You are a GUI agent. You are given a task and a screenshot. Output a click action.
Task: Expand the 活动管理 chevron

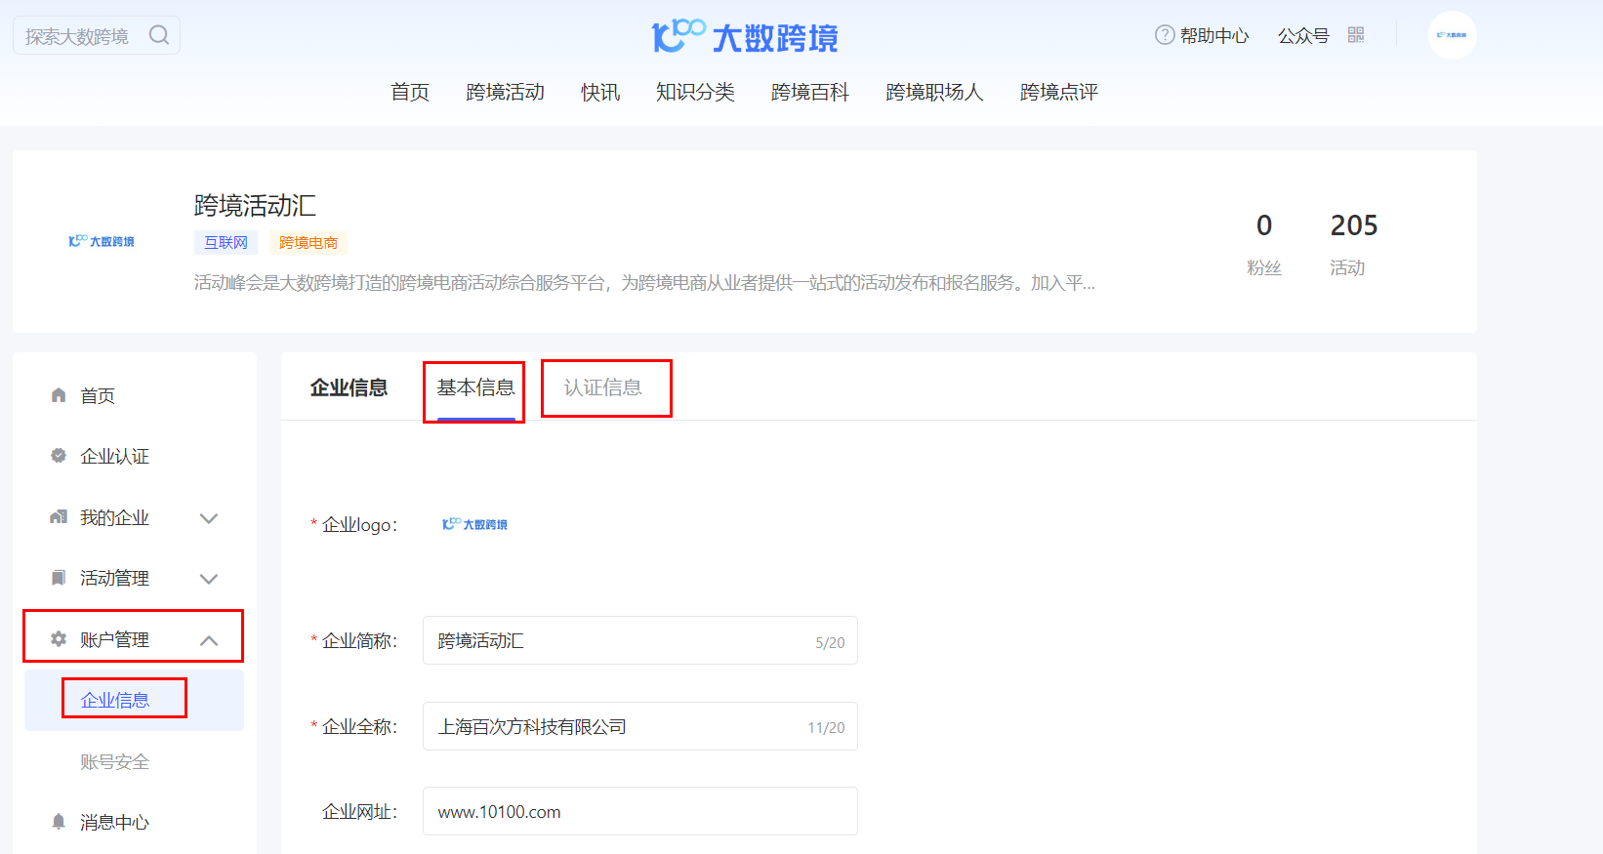208,579
